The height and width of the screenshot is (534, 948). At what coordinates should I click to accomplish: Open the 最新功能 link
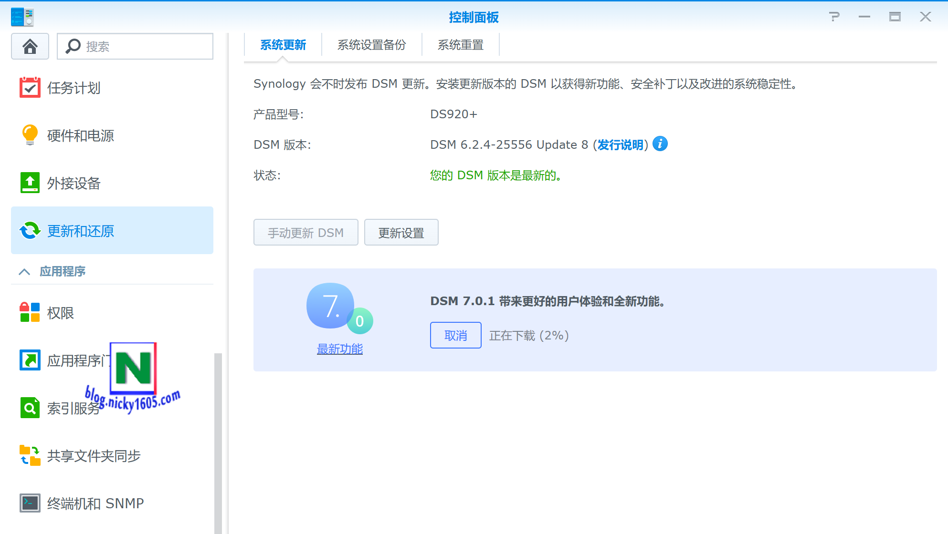(x=340, y=349)
